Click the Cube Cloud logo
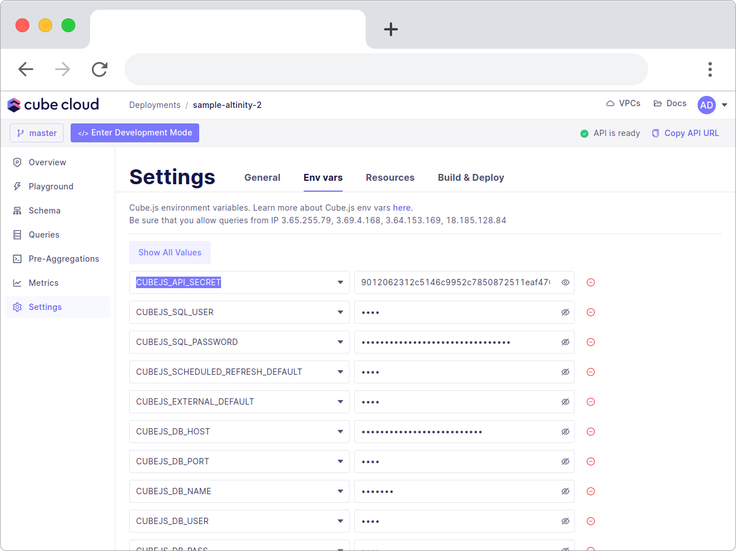The image size is (736, 551). click(53, 104)
